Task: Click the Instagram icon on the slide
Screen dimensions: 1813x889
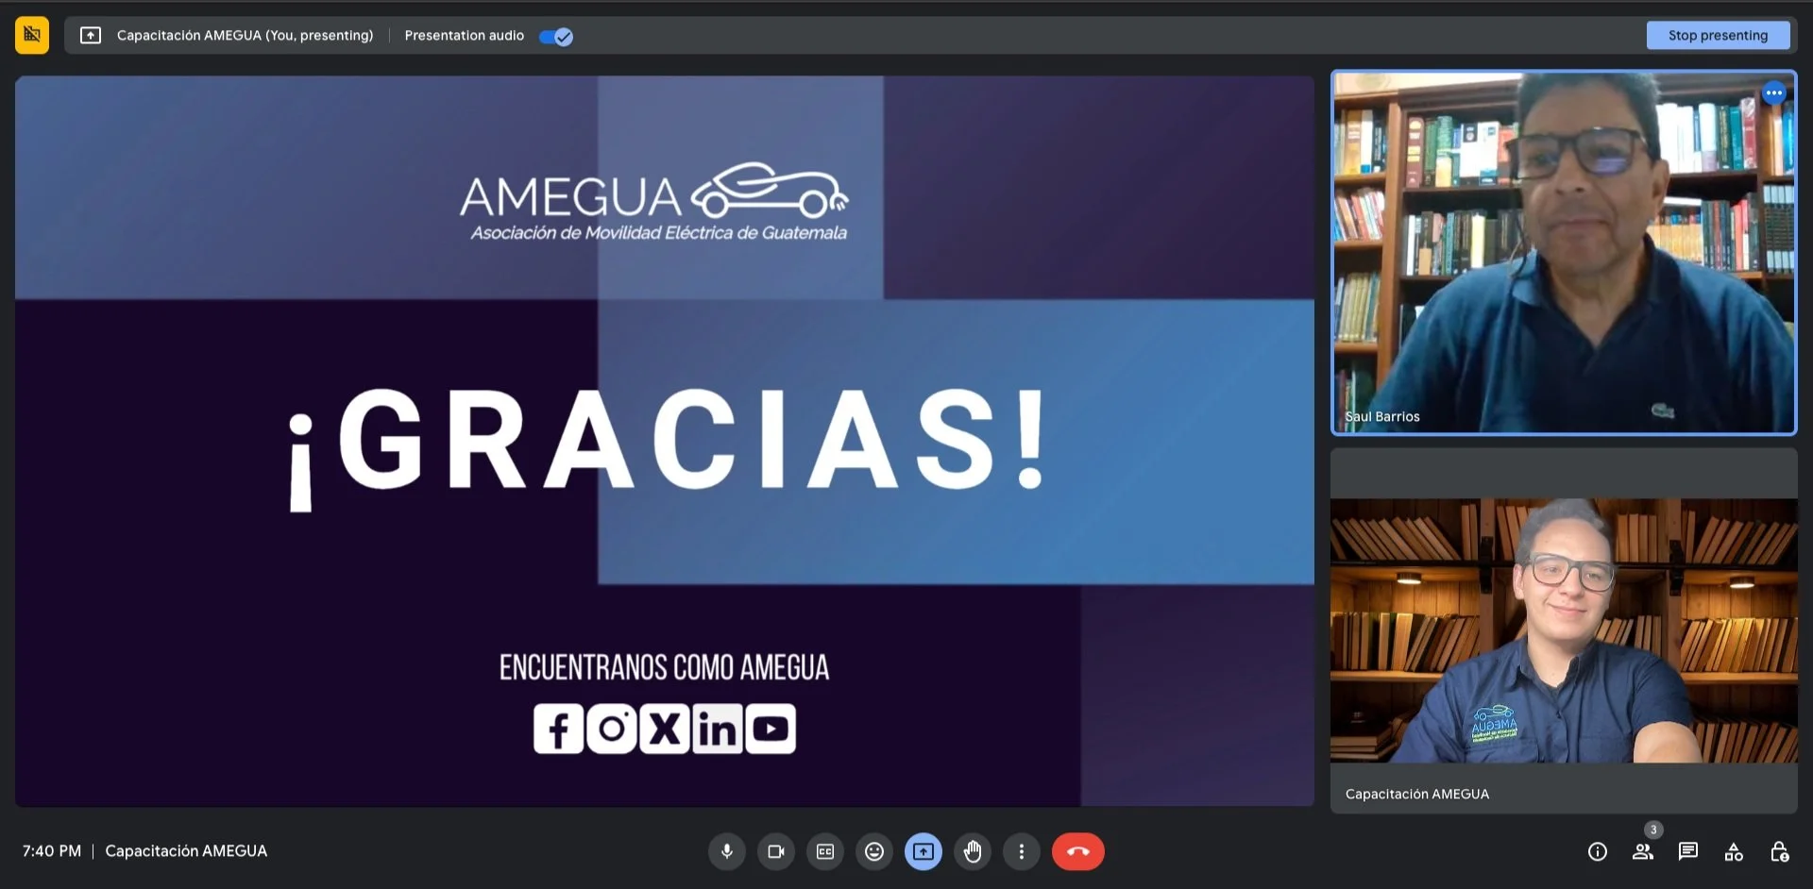Action: pyautogui.click(x=611, y=729)
